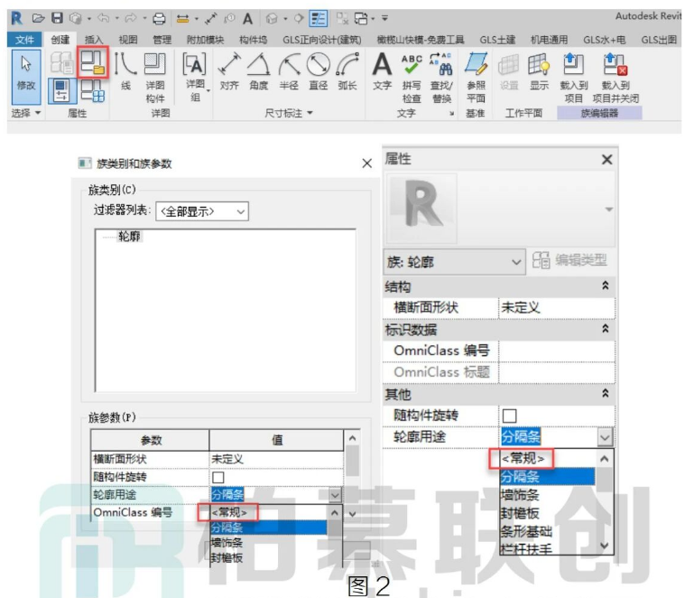685x598 pixels.
Task: Customize quick access toolbar dropdown arrow
Action: pos(384,18)
